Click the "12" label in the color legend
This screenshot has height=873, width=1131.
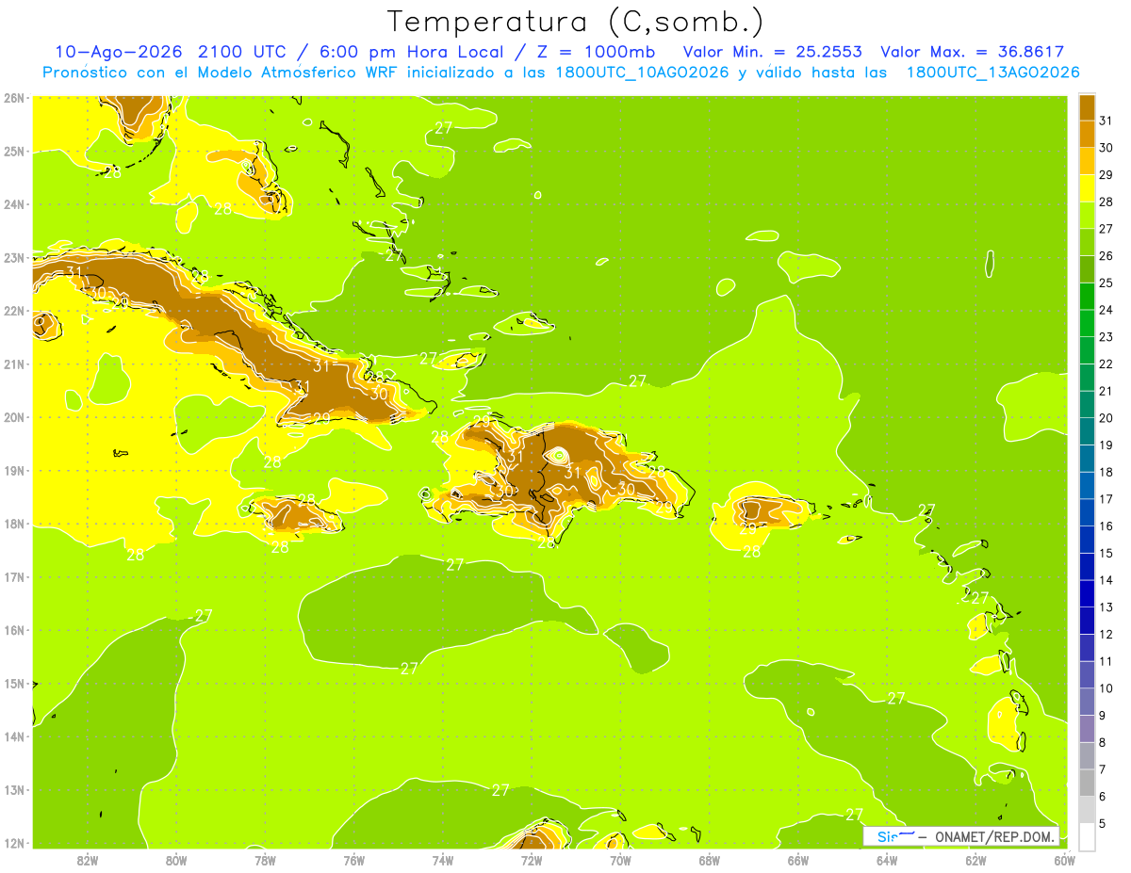click(x=1106, y=634)
